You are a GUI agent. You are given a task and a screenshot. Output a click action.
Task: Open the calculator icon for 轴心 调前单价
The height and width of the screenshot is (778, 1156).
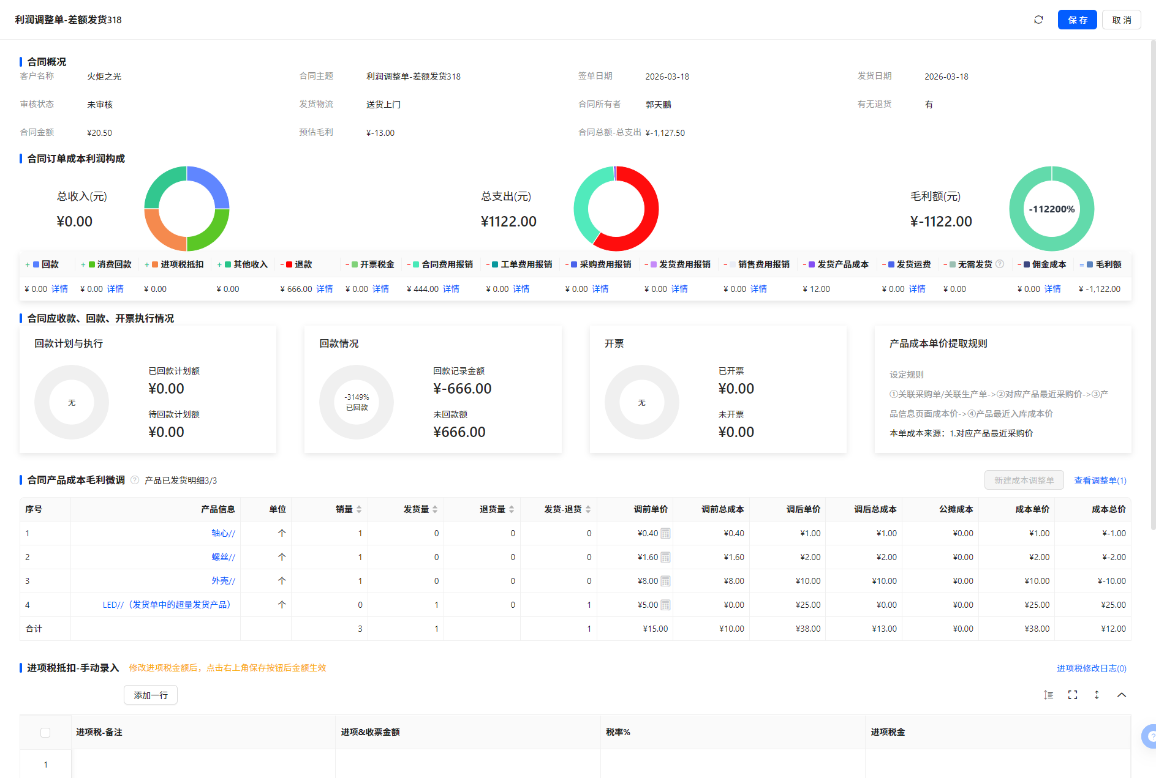[x=665, y=533]
